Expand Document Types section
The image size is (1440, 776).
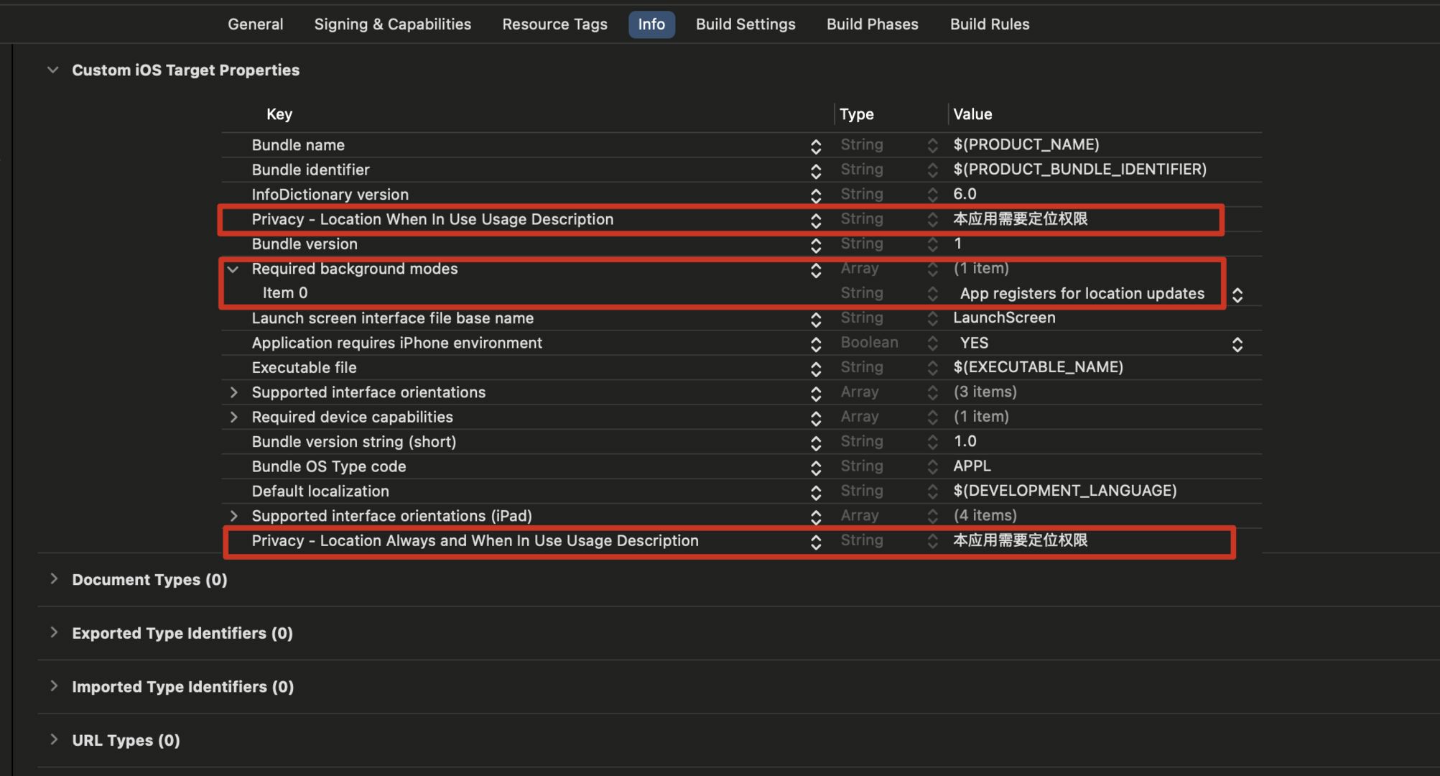[54, 578]
